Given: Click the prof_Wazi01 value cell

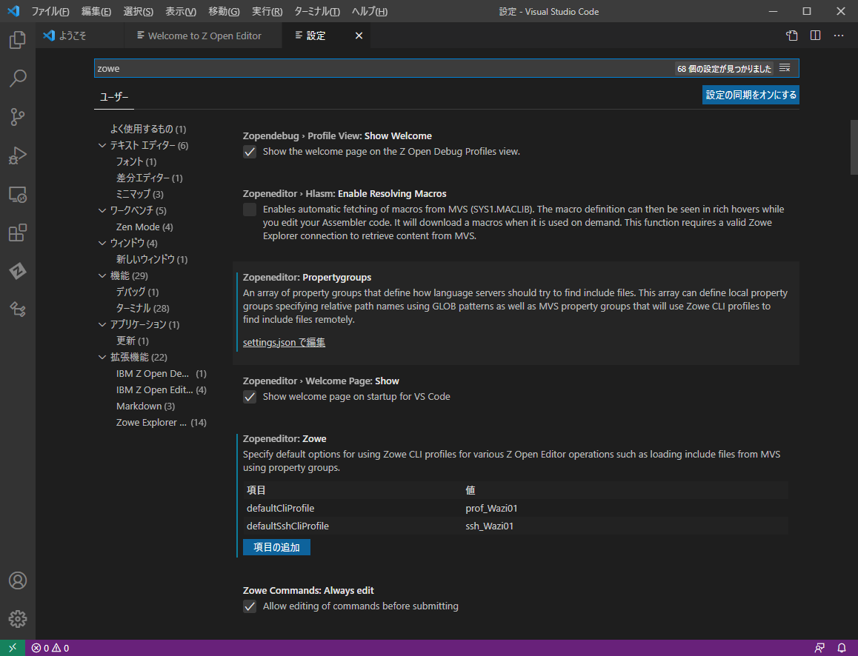Looking at the screenshot, I should (x=491, y=509).
